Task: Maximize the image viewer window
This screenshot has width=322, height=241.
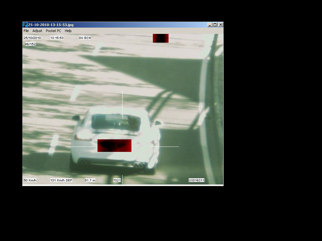Action: (x=215, y=25)
